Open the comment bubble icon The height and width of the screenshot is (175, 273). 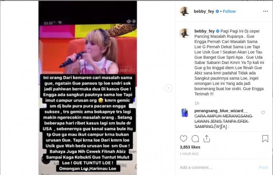[x=195, y=139]
